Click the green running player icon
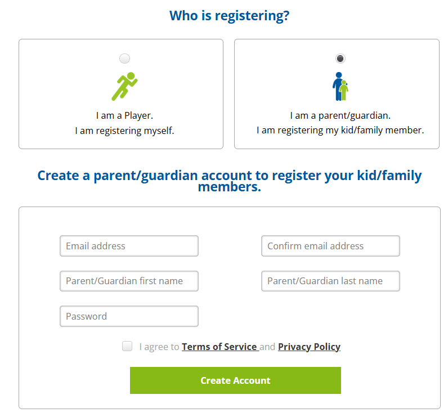Screen dimensions: 448x417 pyautogui.click(x=124, y=87)
